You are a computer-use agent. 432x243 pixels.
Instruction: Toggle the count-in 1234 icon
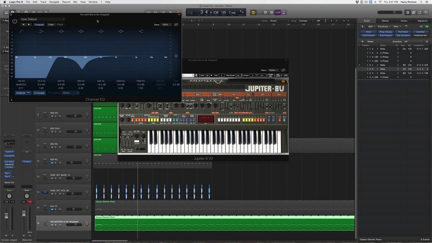click(278, 13)
